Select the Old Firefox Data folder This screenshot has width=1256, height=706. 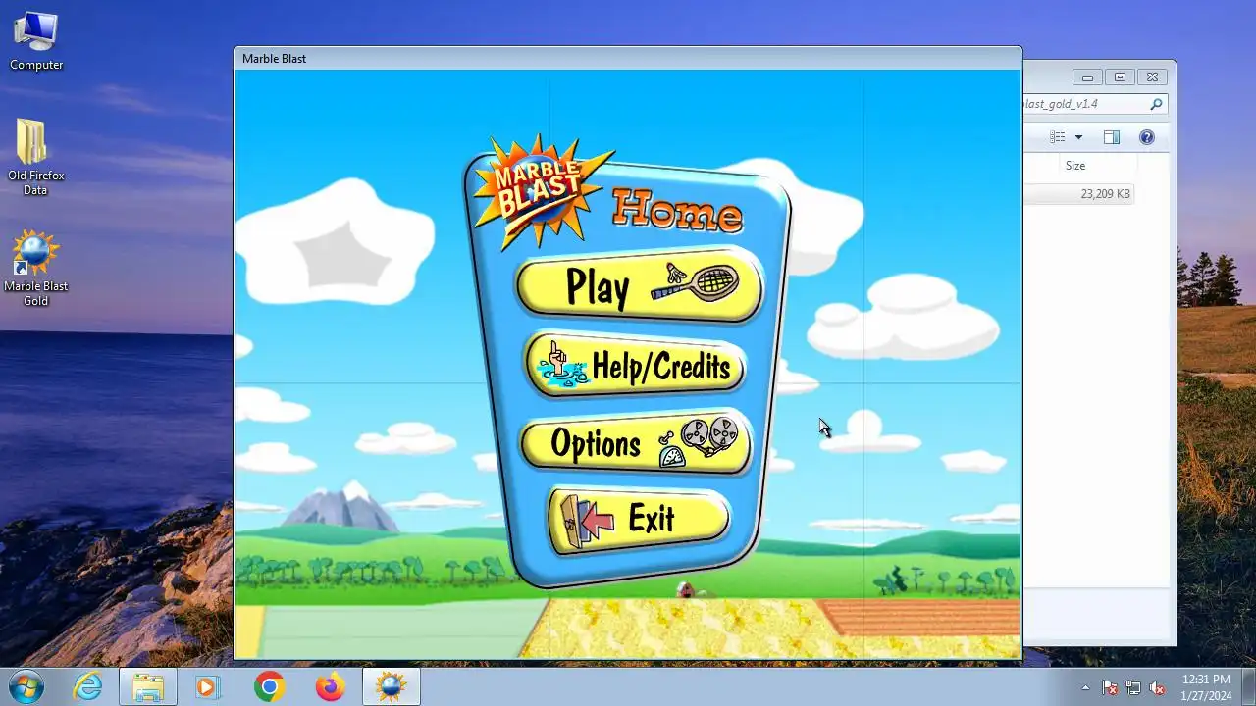click(36, 157)
